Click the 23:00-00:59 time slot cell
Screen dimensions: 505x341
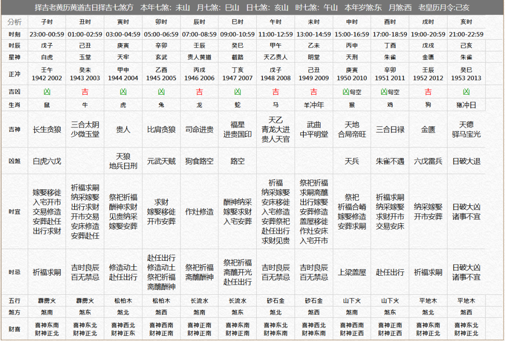click(x=47, y=34)
